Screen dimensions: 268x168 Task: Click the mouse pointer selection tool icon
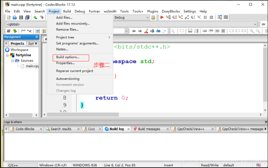coord(173,31)
